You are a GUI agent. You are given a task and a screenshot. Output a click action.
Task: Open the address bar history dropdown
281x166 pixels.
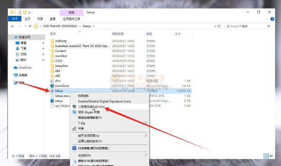point(215,26)
